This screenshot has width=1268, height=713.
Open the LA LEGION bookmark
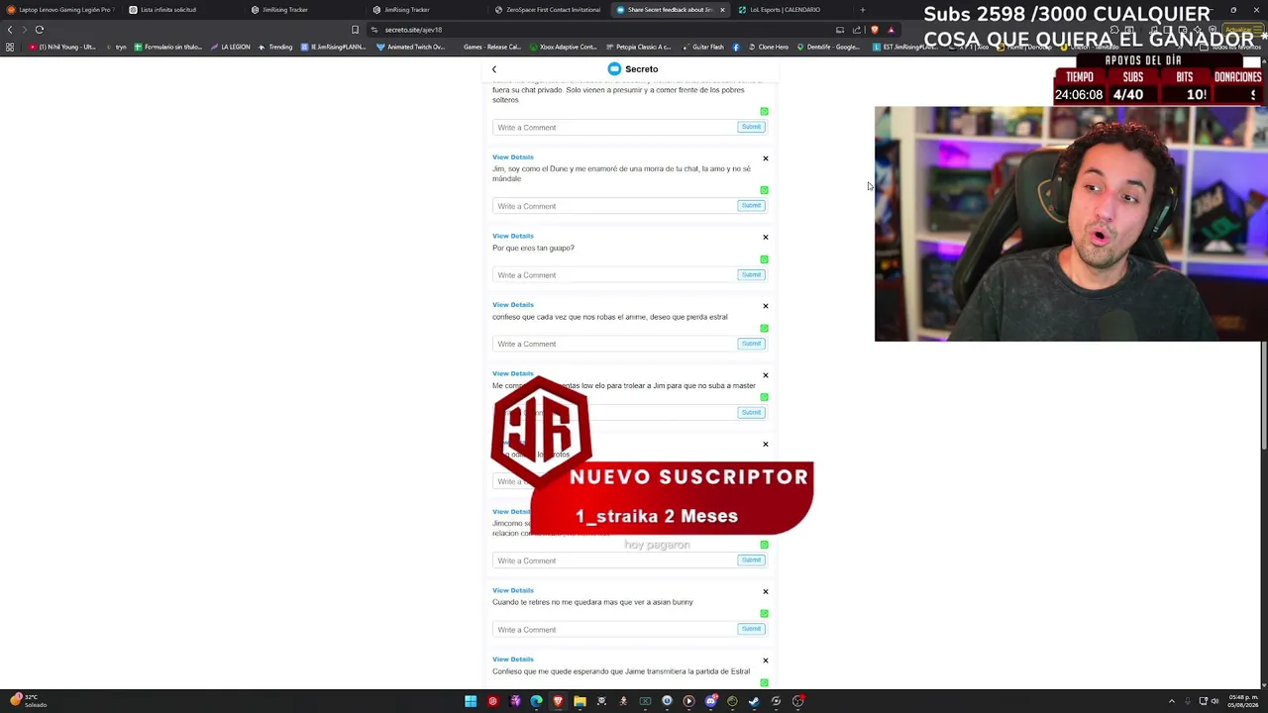pyautogui.click(x=231, y=47)
